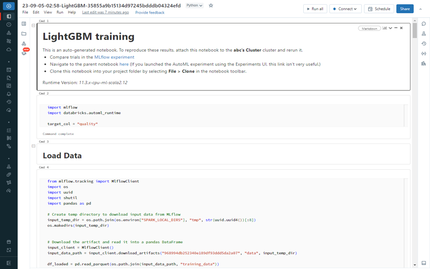Open the cell actions chevron menu
Screen dimensions: 430x269
coord(390,28)
